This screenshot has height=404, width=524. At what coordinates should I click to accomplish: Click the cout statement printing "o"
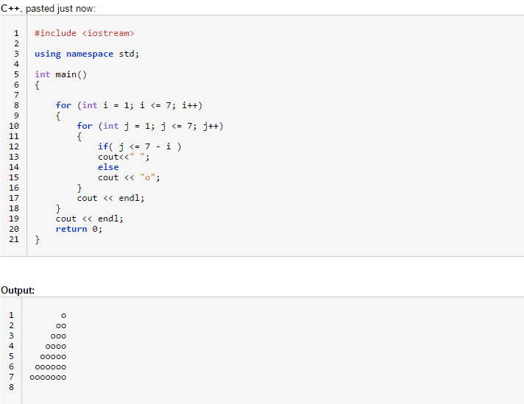130,177
